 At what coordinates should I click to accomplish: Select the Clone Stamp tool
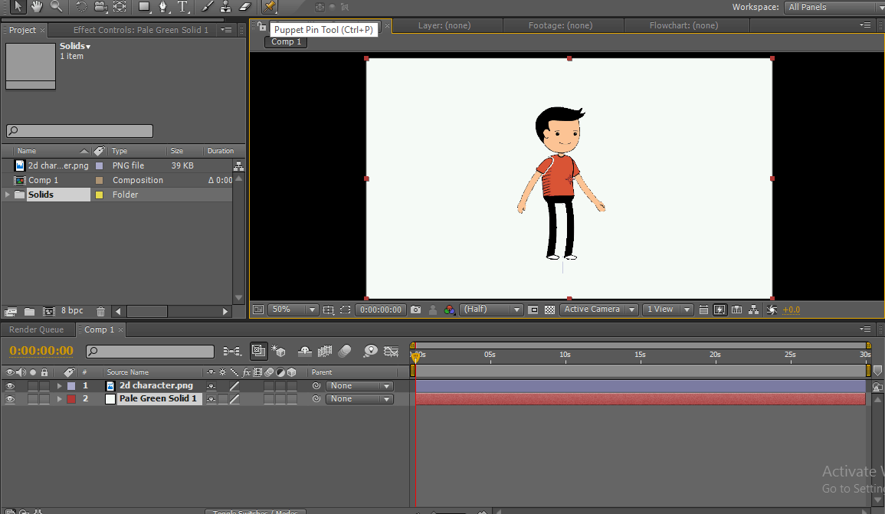coord(225,8)
